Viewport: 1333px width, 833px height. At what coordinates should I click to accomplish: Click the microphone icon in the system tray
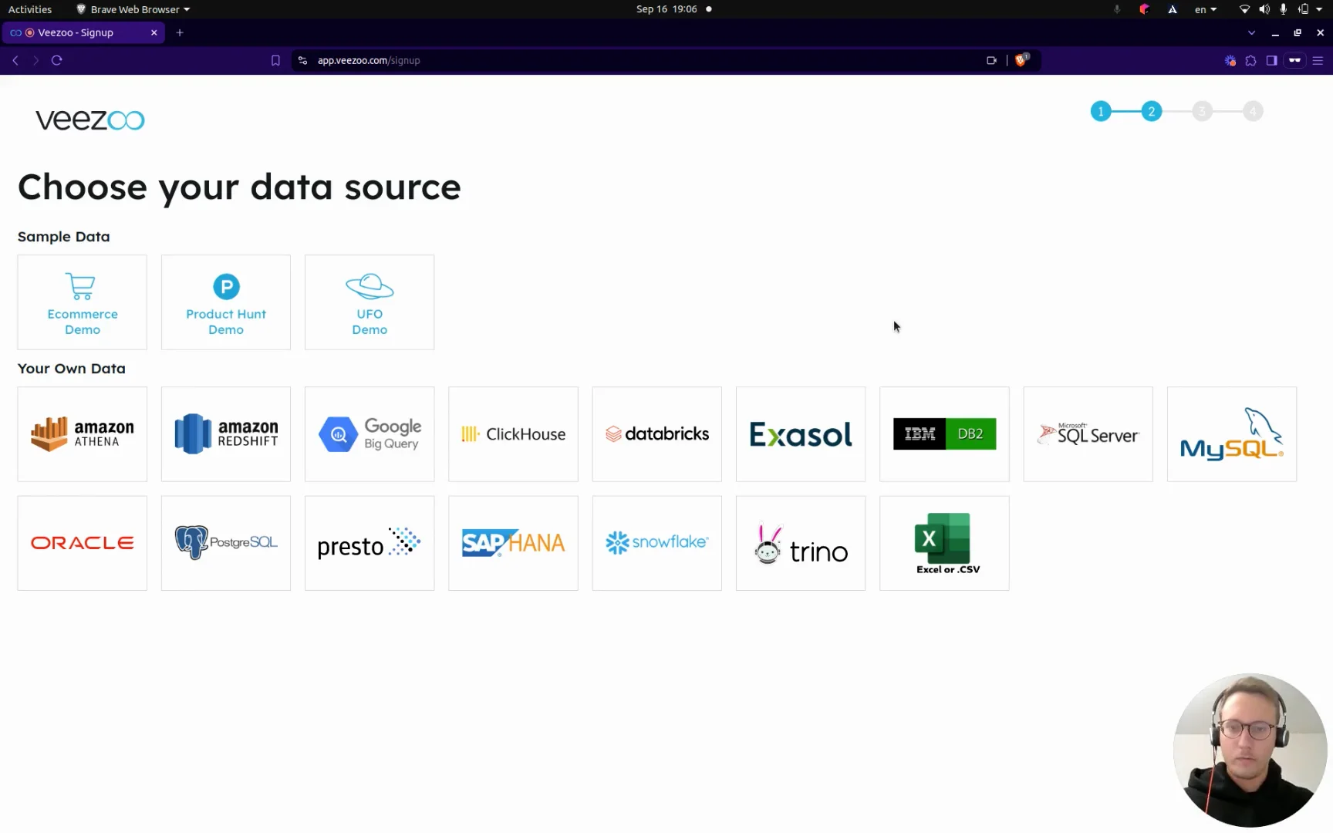coord(1283,9)
